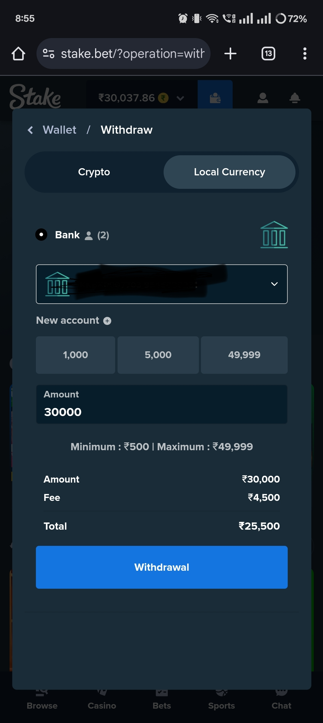The height and width of the screenshot is (723, 323).
Task: Go back using the Wallet chevron
Action: (30, 130)
